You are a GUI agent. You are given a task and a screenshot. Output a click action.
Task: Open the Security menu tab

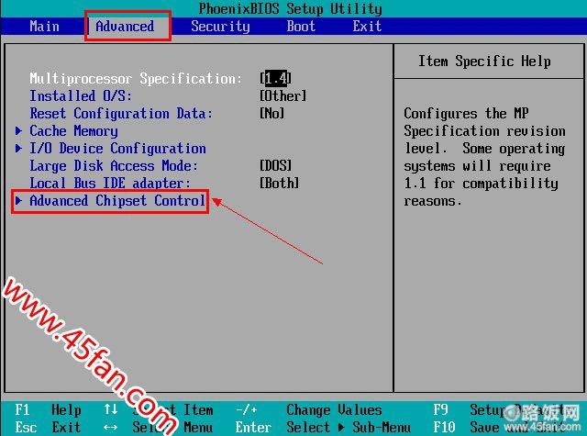tap(220, 27)
